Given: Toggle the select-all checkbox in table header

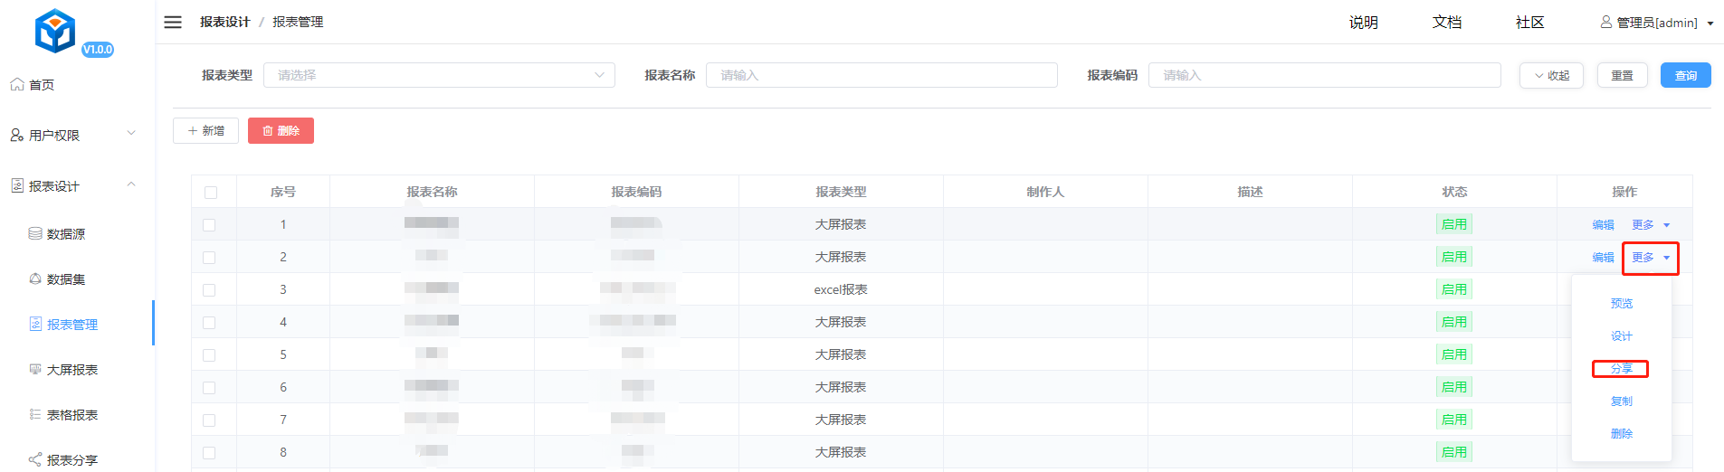Looking at the screenshot, I should click(211, 193).
